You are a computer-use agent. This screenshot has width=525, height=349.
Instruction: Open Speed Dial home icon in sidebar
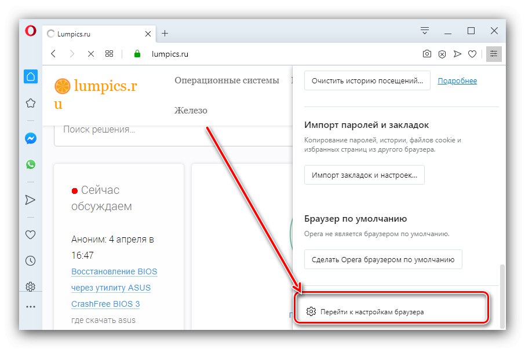pyautogui.click(x=31, y=76)
